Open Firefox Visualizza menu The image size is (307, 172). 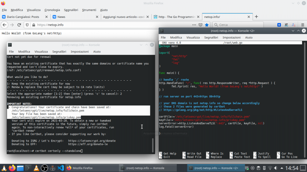coord(34,10)
